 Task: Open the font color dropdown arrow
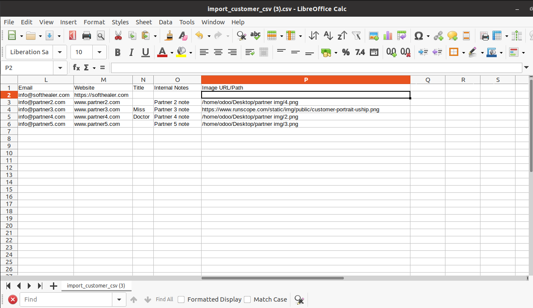172,53
